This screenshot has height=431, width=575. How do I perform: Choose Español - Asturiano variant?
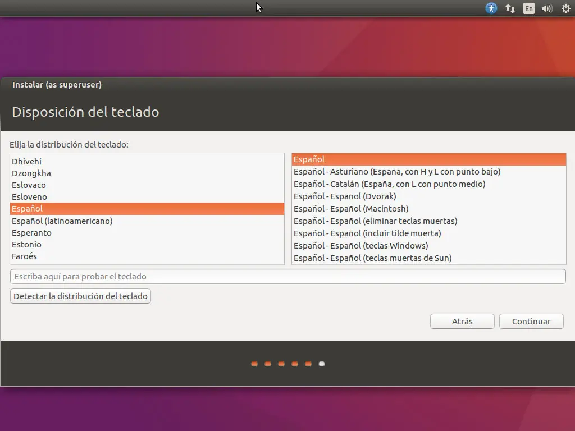(x=428, y=172)
